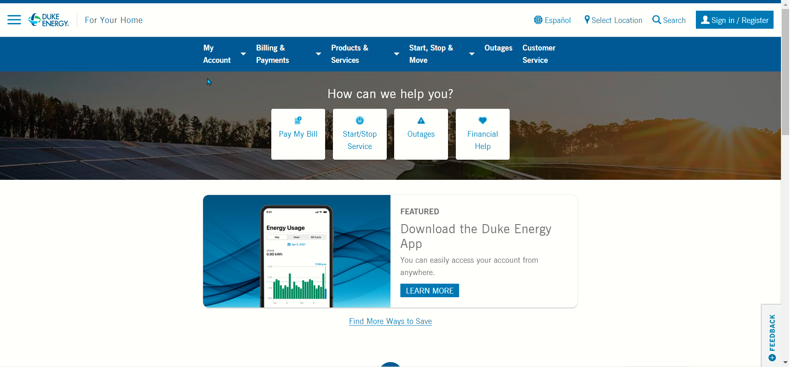
Task: Open the Products & Services menu
Action: click(x=350, y=54)
